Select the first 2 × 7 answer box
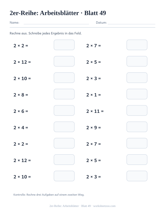The image size is (165, 213). pyautogui.click(x=137, y=45)
